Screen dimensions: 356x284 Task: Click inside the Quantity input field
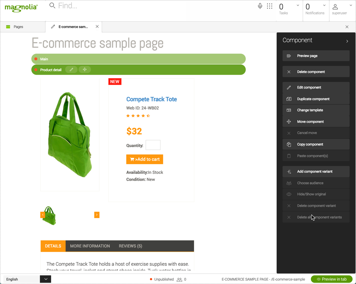pos(153,145)
